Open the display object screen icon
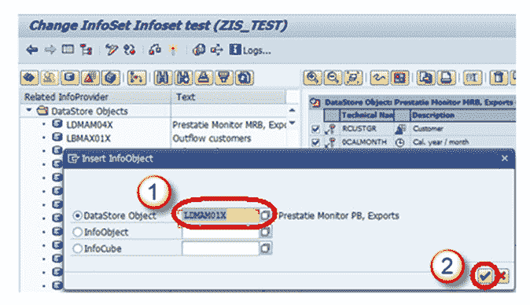The height and width of the screenshot is (305, 530). coord(68,50)
